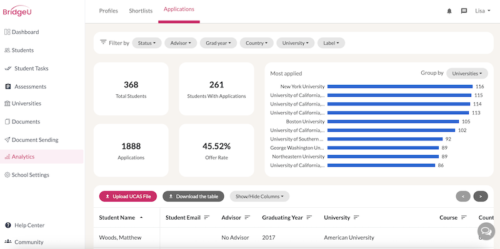Go to previous table page arrow

(463, 197)
